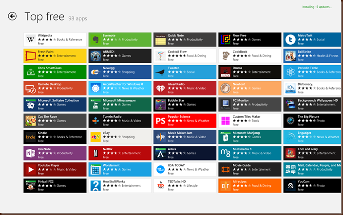Open the Cut The Rope tile
Screen dimensions: 343x215
[55, 121]
